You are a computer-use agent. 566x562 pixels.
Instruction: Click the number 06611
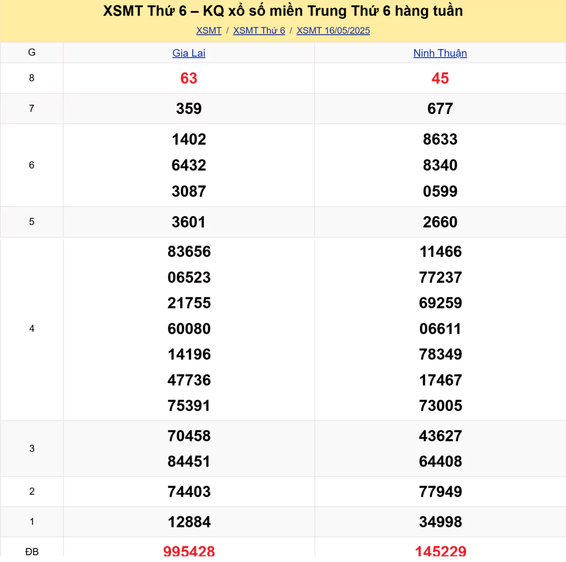[x=441, y=329]
